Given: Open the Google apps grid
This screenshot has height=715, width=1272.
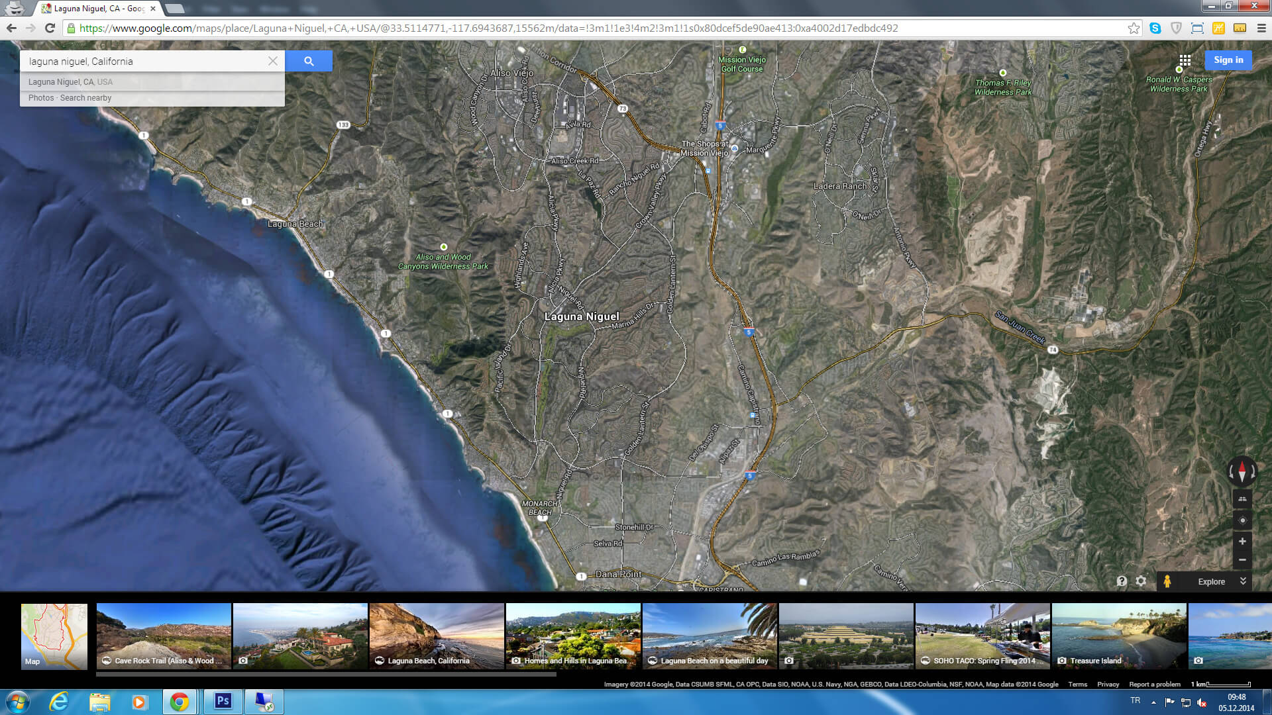Looking at the screenshot, I should pos(1185,60).
